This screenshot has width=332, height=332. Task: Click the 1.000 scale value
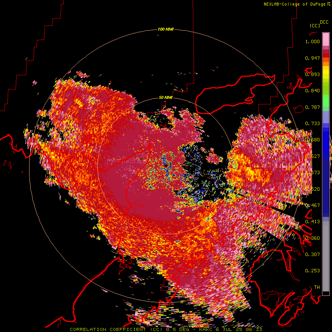click(x=312, y=41)
